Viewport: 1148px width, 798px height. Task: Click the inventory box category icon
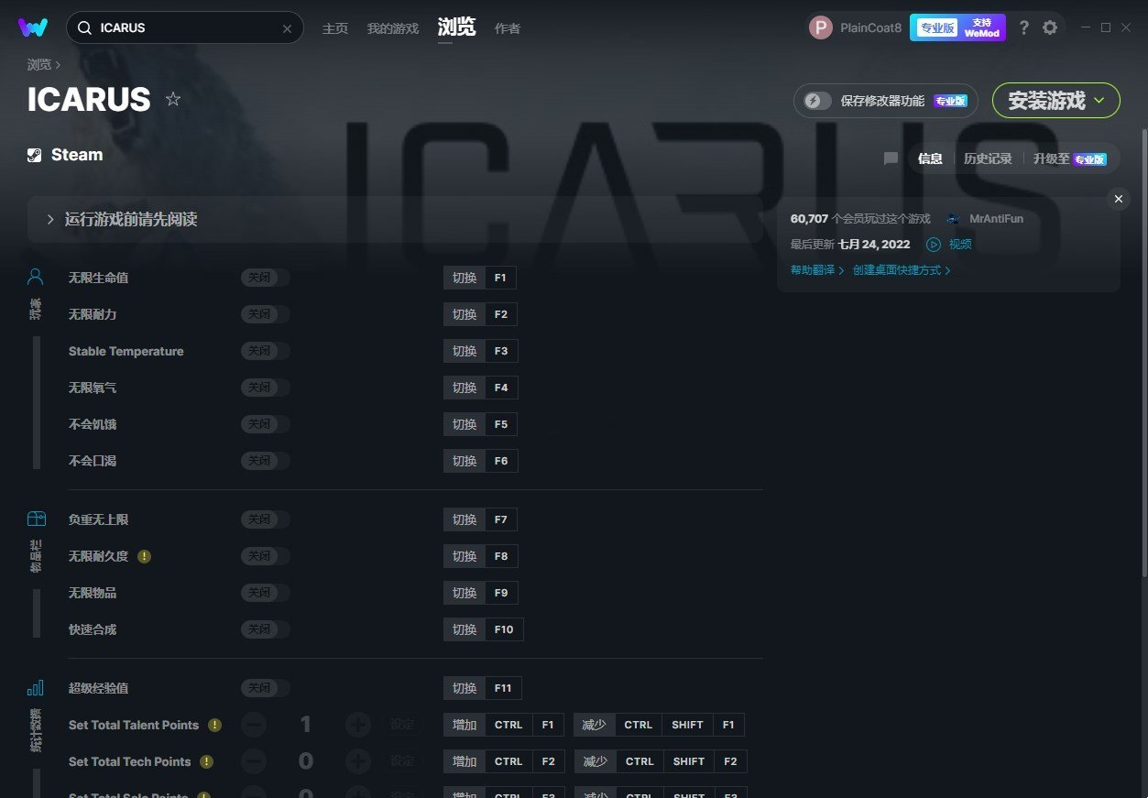click(36, 519)
